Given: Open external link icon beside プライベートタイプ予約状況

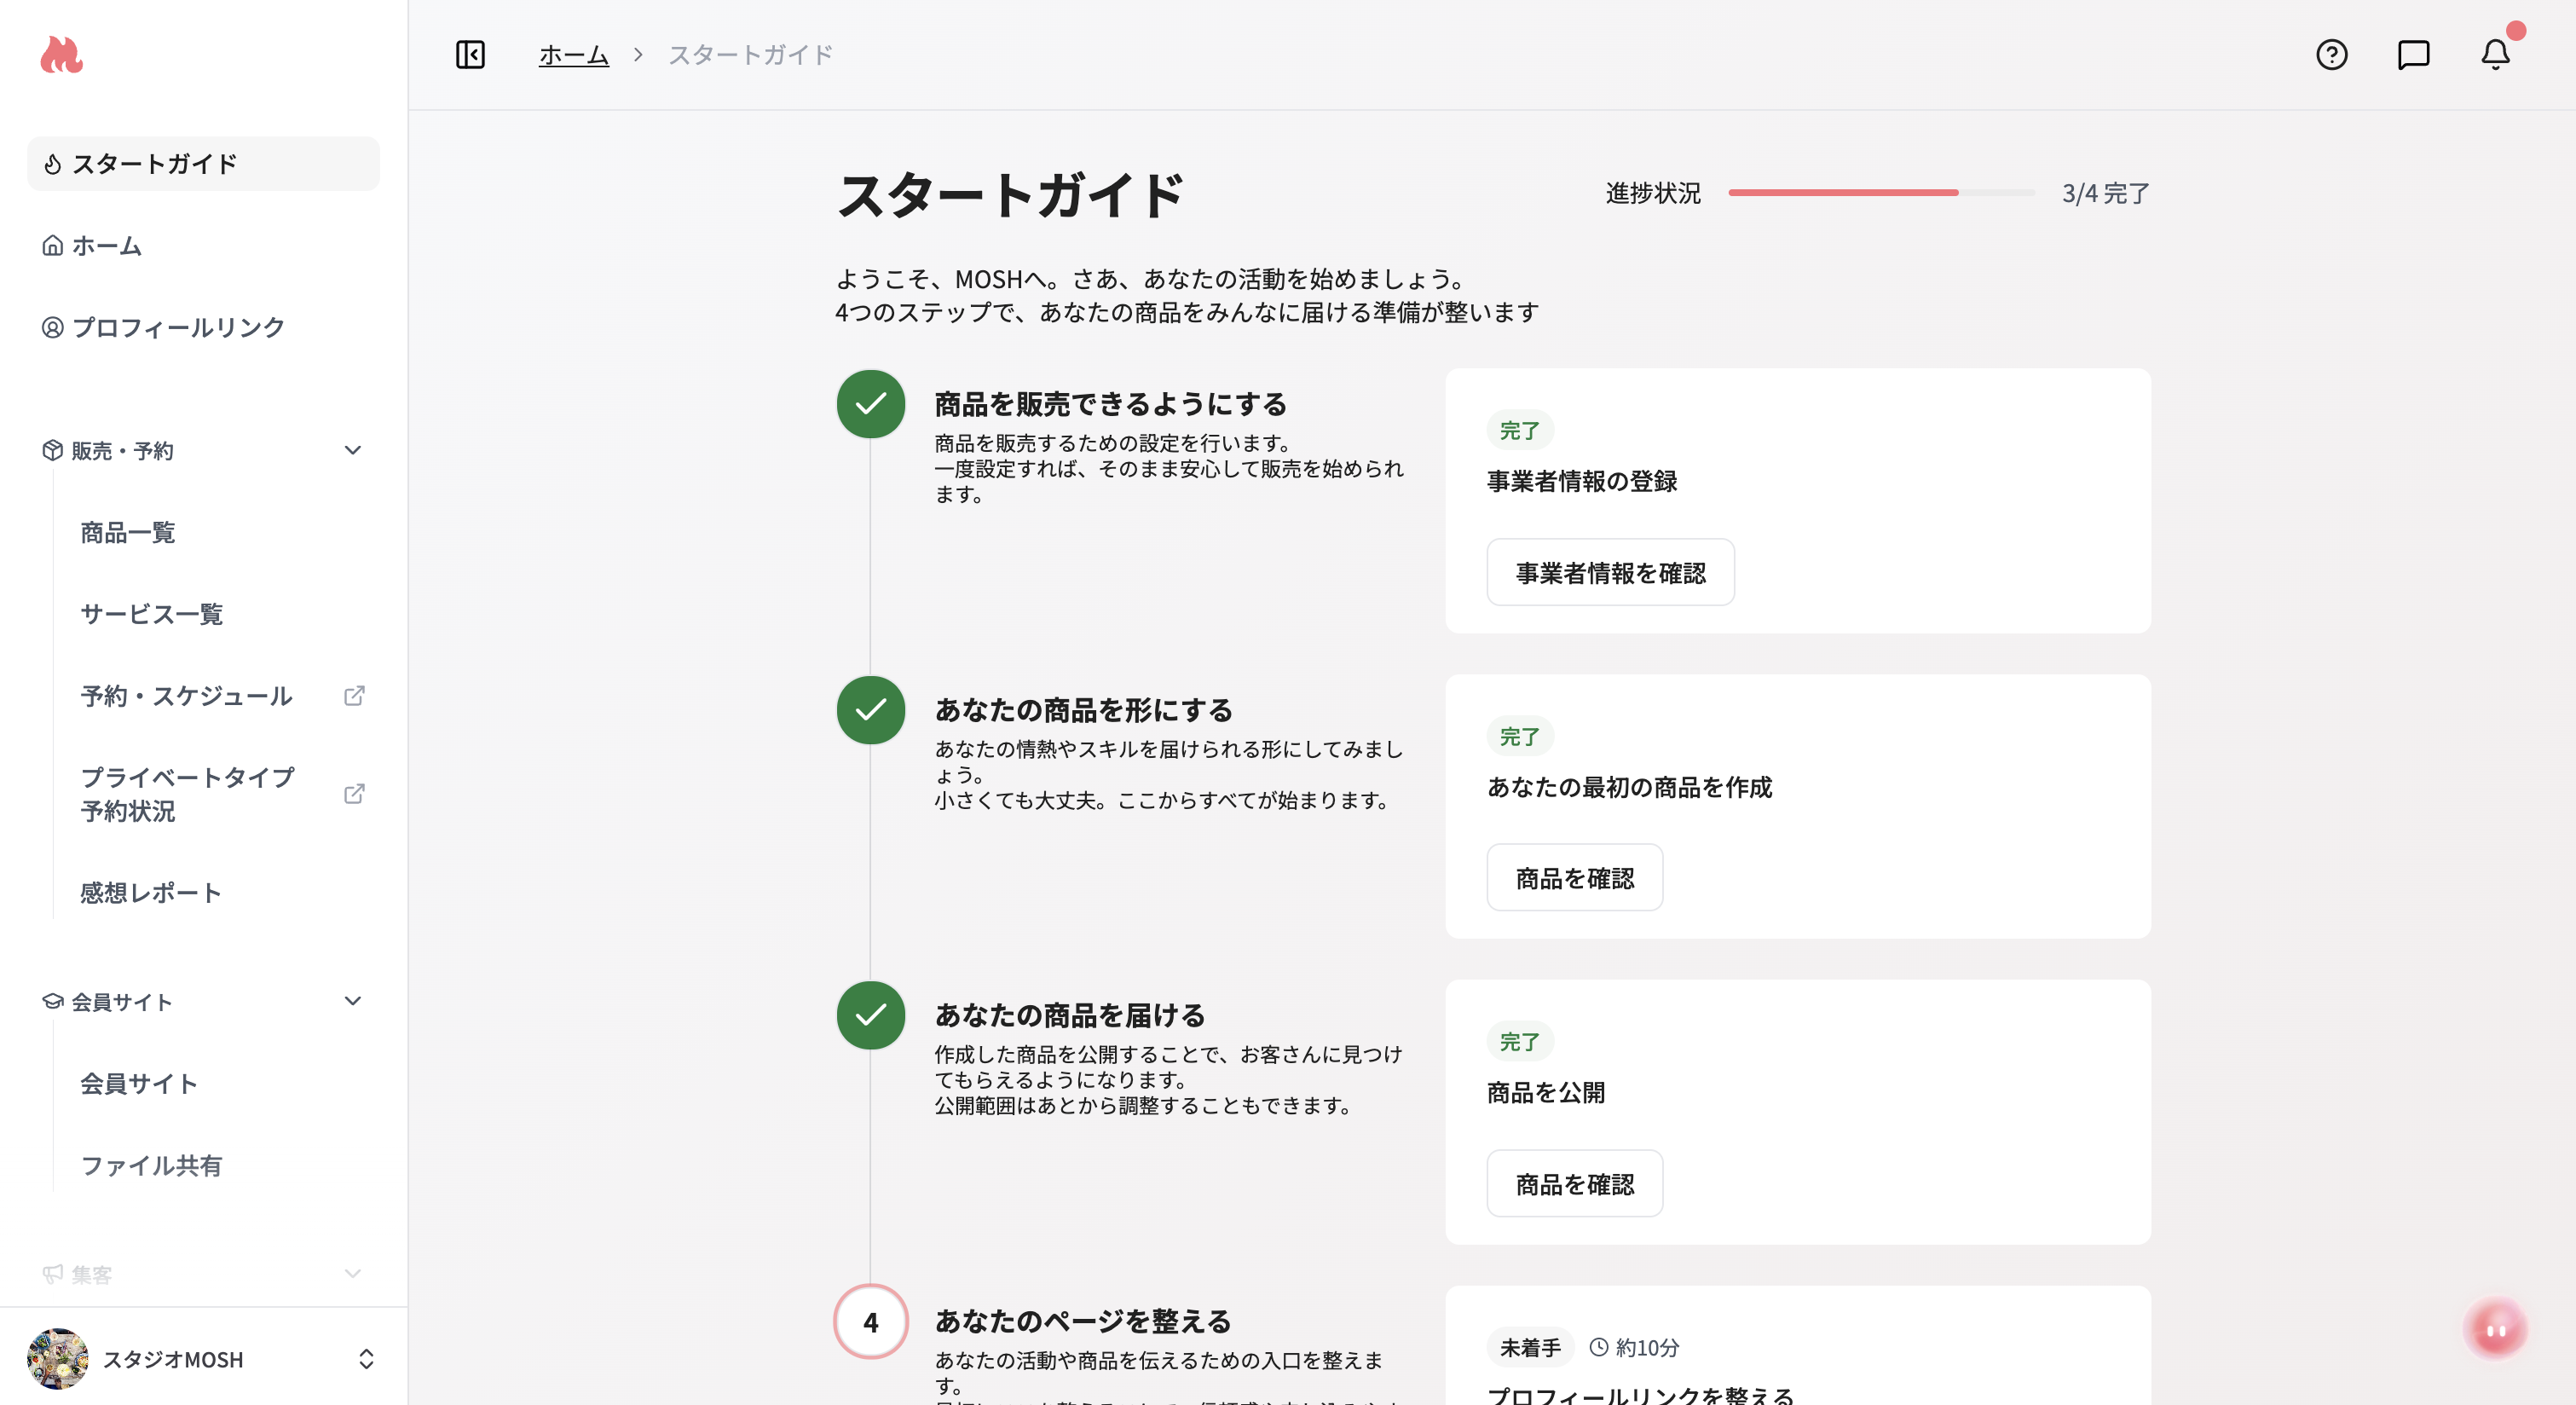Looking at the screenshot, I should tap(354, 794).
